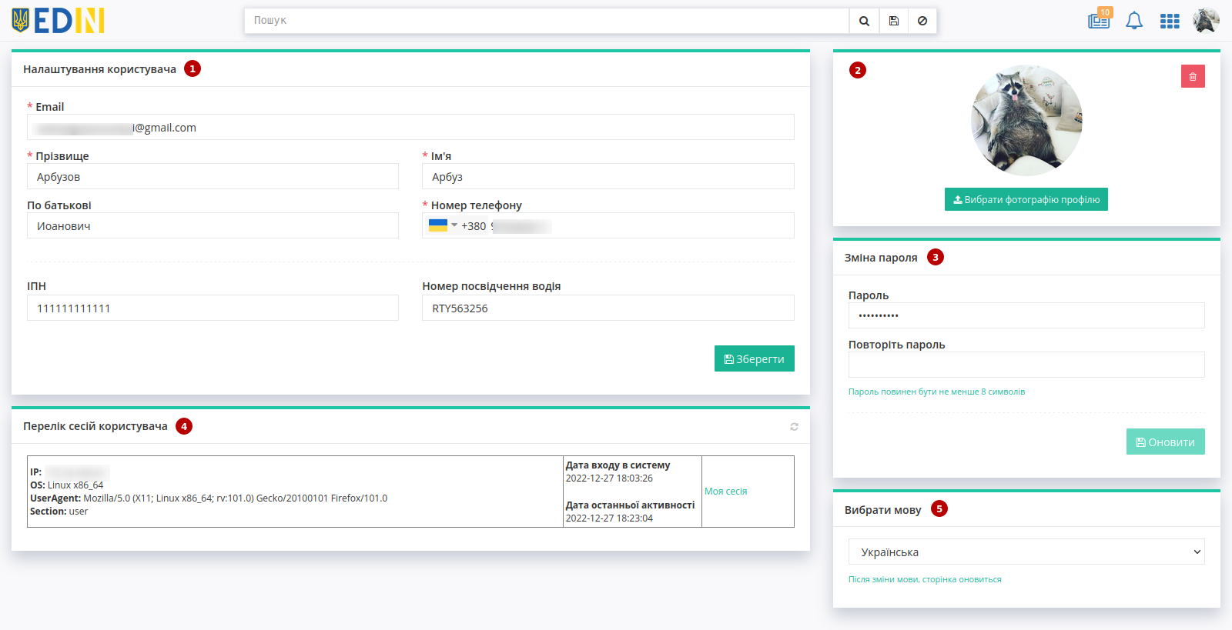Click the raccoon profile photo
Image resolution: width=1232 pixels, height=630 pixels.
point(1026,121)
